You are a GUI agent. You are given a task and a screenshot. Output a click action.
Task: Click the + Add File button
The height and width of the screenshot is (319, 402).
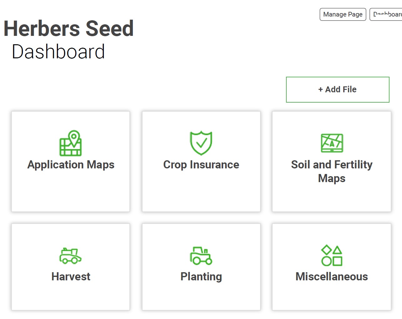[338, 89]
